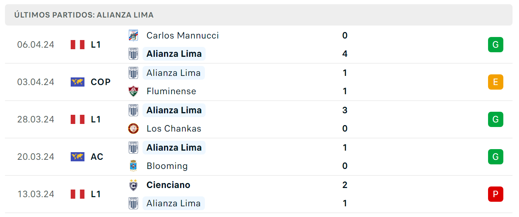
Task: Click world icon beside AC competition
Action: point(78,157)
